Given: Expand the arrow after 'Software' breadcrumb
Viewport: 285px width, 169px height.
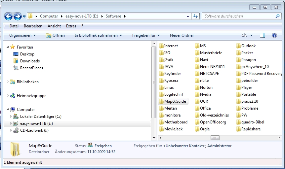Looking at the screenshot, I should click(125, 16).
